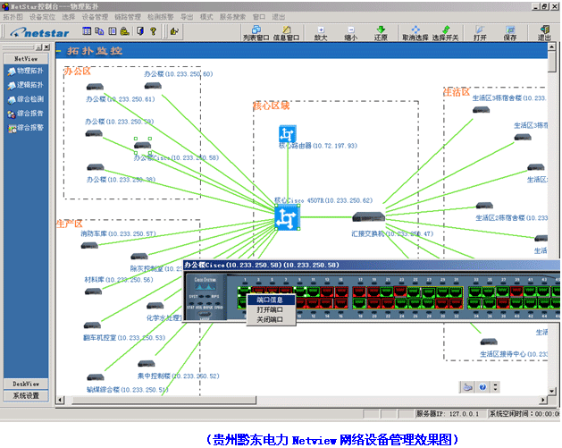Select the 汇接交换机 switch node
This screenshot has width=562, height=448.
pyautogui.click(x=368, y=216)
